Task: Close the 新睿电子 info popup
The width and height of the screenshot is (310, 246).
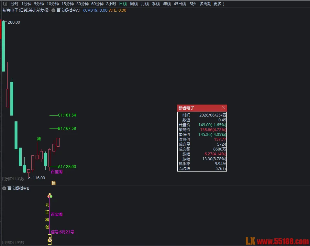Action: tap(224, 107)
